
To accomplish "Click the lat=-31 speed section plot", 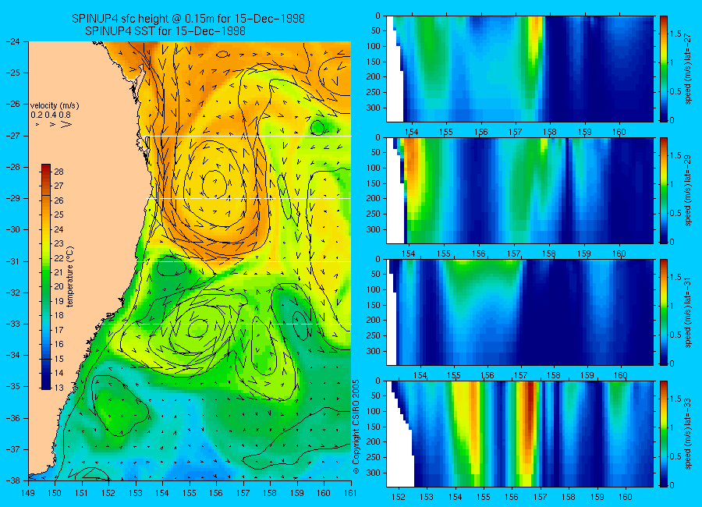I will (x=519, y=312).
